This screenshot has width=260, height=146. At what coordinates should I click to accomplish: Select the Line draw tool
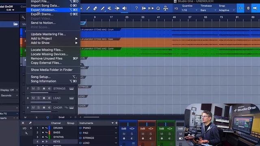(103, 8)
